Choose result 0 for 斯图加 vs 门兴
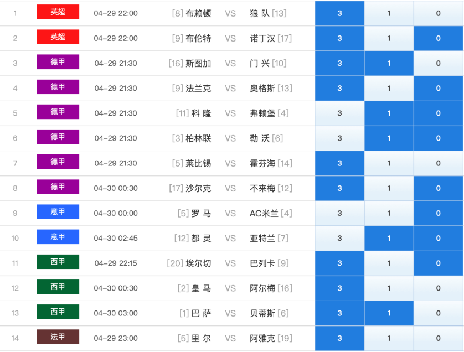 pos(439,63)
